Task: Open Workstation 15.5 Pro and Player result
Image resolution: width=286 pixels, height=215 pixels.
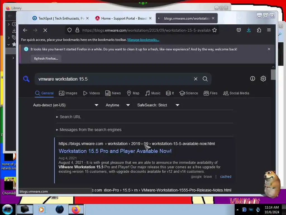Action: pyautogui.click(x=115, y=151)
